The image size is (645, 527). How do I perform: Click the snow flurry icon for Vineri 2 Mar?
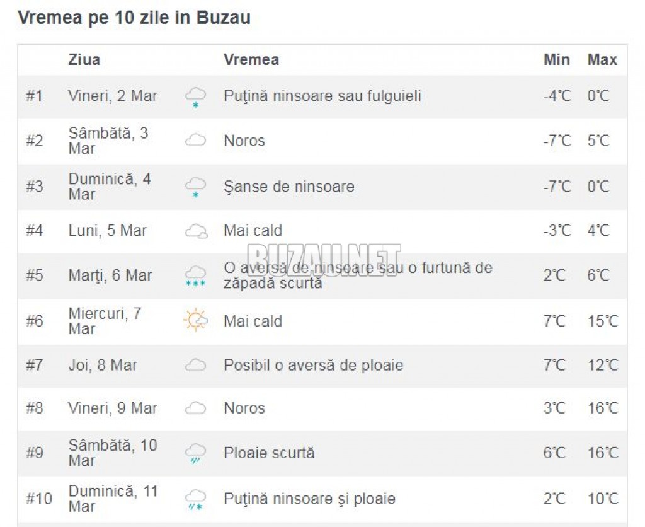tap(195, 97)
